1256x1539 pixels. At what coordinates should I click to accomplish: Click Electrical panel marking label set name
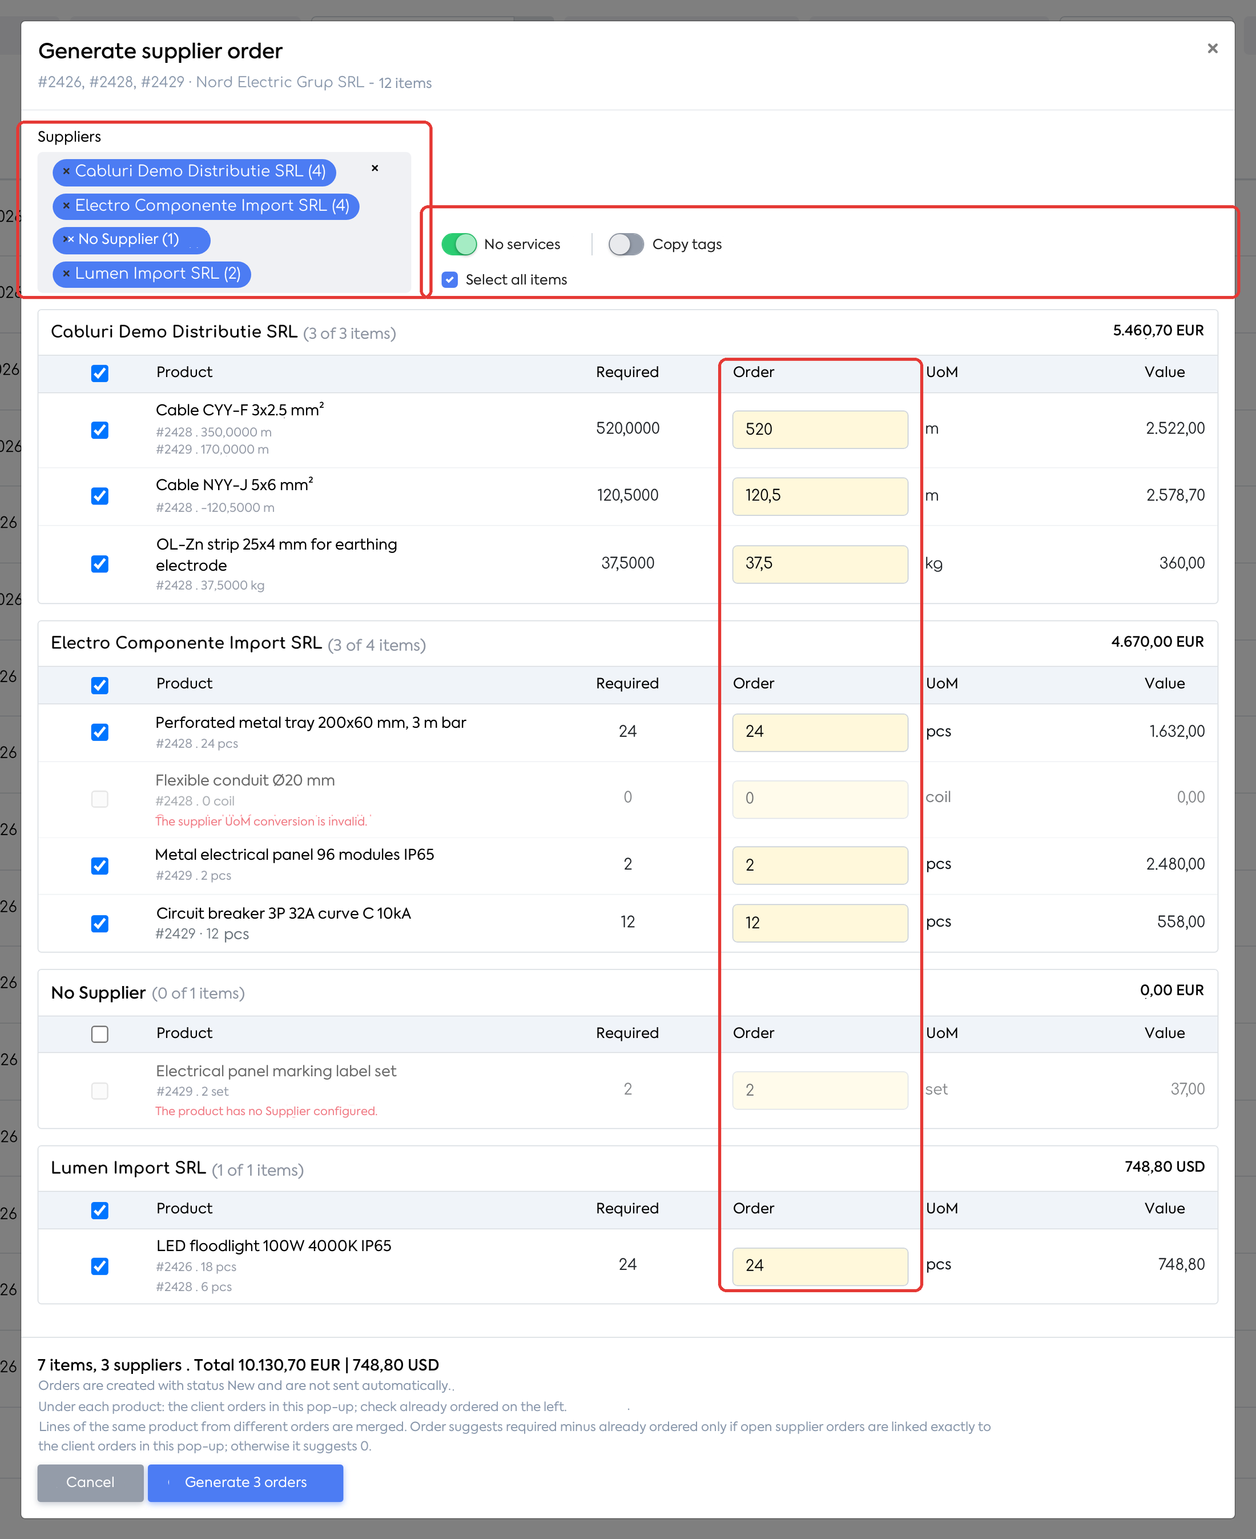coord(276,1071)
